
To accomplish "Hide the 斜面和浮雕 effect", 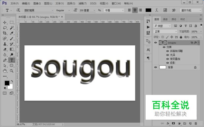I will [167, 51].
